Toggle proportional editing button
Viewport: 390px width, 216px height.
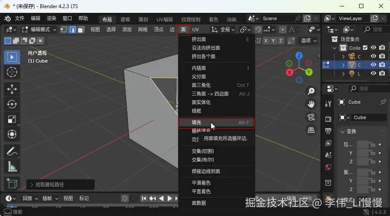283,30
